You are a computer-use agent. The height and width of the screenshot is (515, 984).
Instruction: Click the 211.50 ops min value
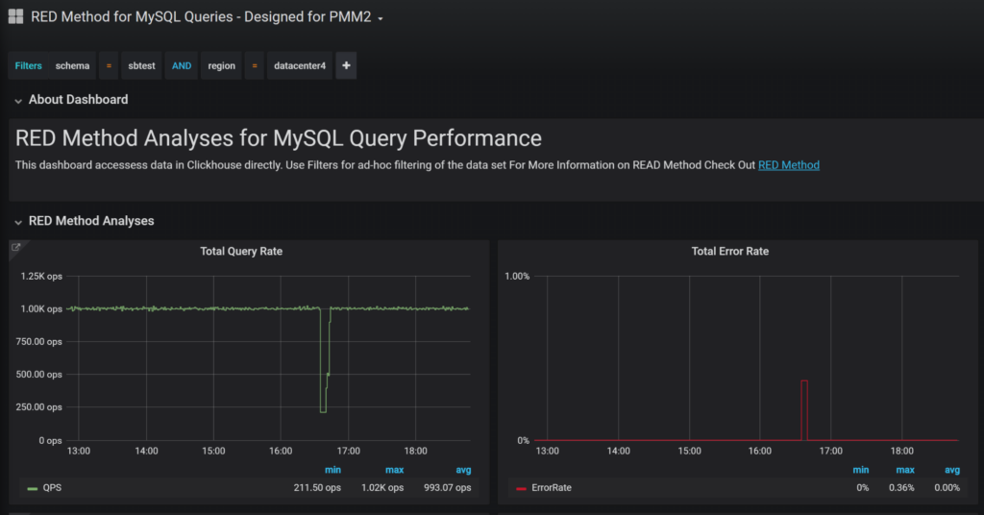click(x=317, y=487)
